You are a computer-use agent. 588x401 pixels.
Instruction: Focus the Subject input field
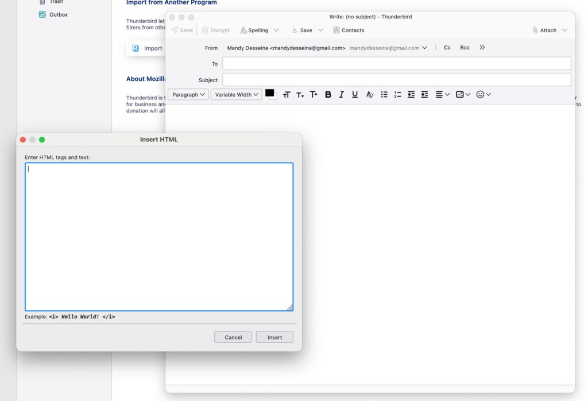click(397, 79)
